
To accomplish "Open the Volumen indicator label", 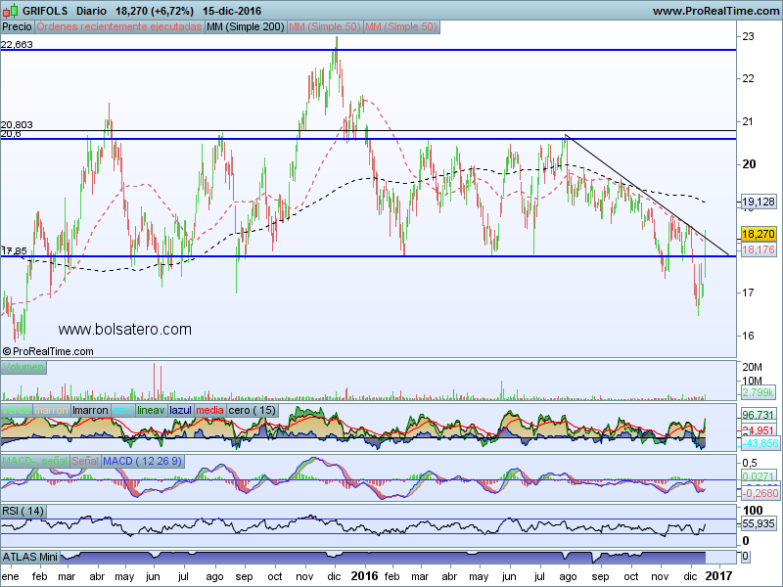I will tap(23, 368).
